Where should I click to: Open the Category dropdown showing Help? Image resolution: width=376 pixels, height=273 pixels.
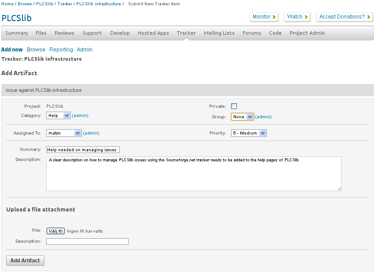point(58,116)
